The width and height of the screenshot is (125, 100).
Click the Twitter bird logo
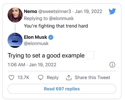tap(112, 11)
